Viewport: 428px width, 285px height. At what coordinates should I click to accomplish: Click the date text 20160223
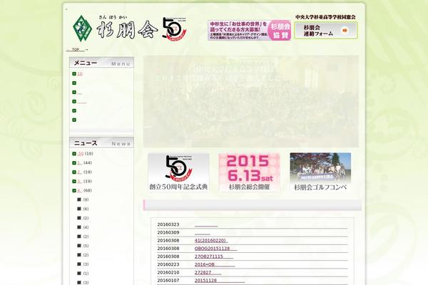tap(168, 264)
